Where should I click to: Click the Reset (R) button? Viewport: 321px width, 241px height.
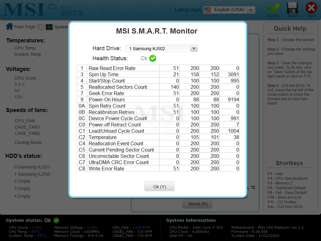tap(197, 204)
